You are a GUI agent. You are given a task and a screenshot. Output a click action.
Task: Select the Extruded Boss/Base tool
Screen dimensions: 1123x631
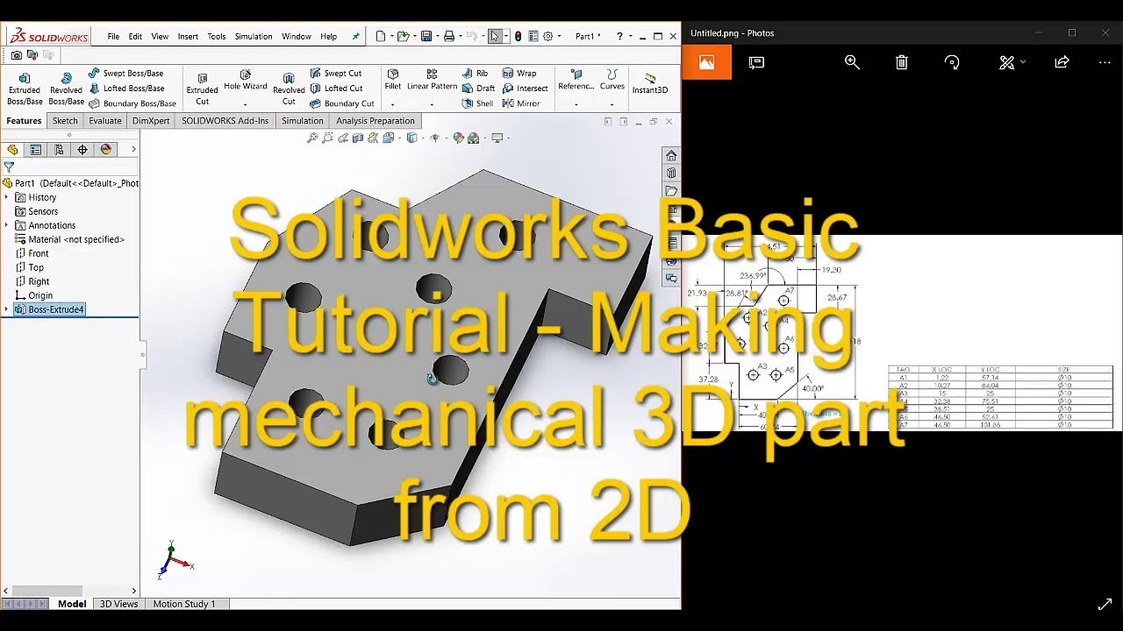(x=25, y=89)
